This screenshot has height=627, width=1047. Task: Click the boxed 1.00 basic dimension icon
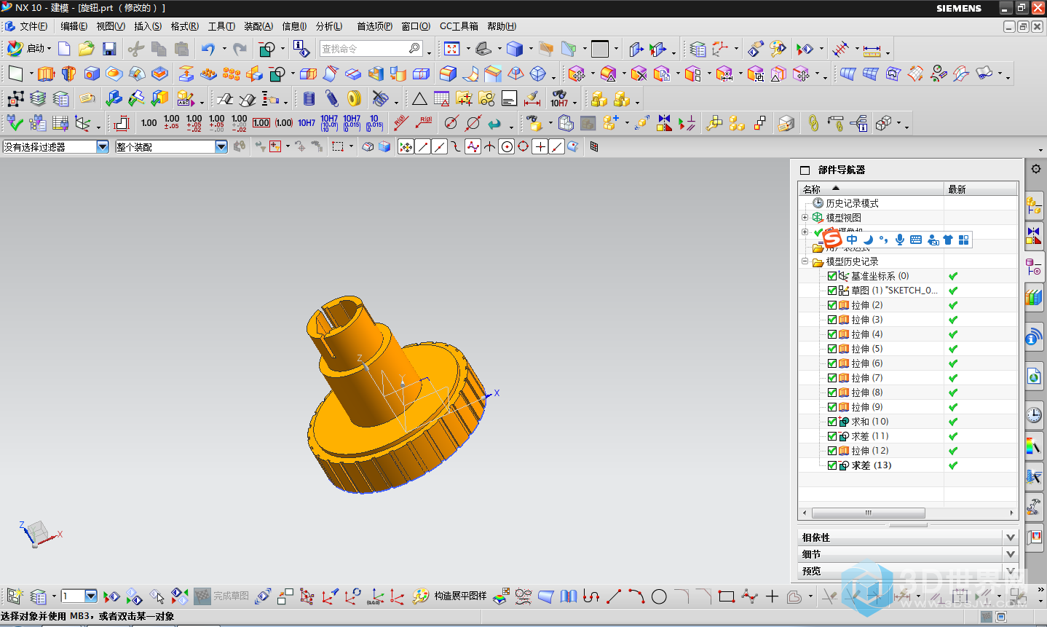(x=261, y=123)
